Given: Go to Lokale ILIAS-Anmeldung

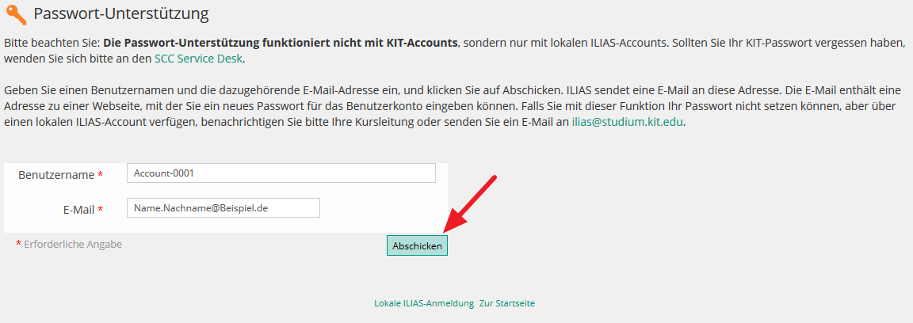Looking at the screenshot, I should pos(424,303).
